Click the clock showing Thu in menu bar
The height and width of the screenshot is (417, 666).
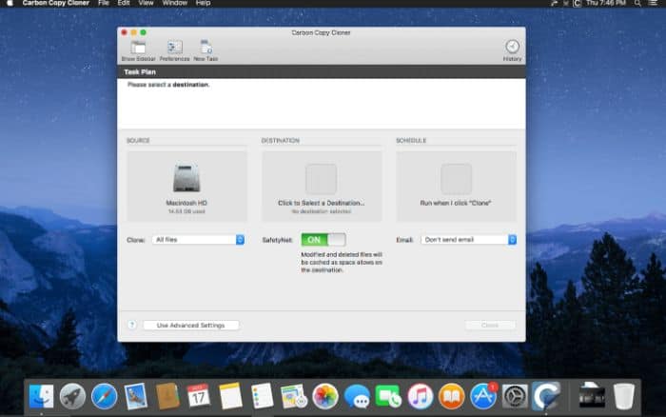click(606, 3)
